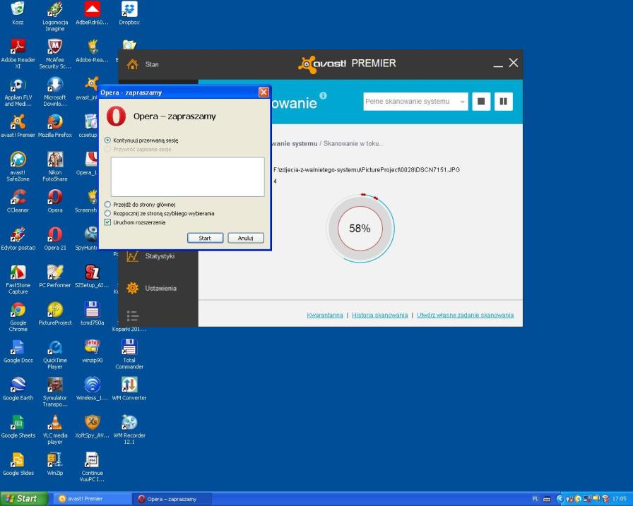Switch to avast! Premier taskbar button
Image resolution: width=633 pixels, height=506 pixels.
coord(91,499)
